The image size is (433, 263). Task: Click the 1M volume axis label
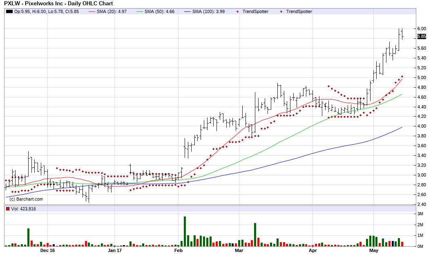420,235
